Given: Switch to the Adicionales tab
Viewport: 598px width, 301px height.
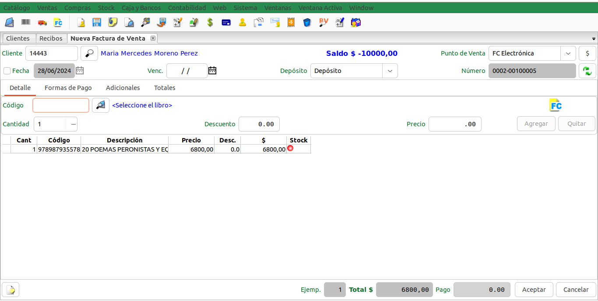Looking at the screenshot, I should [x=123, y=88].
